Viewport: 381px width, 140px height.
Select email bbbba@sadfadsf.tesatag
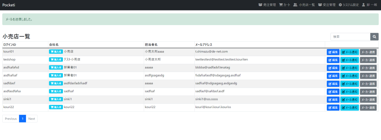pyautogui.click(x=212, y=68)
